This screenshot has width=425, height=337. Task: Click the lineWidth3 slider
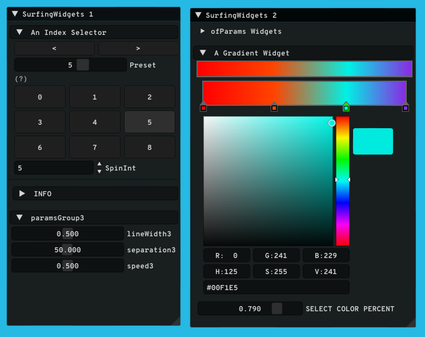(67, 233)
